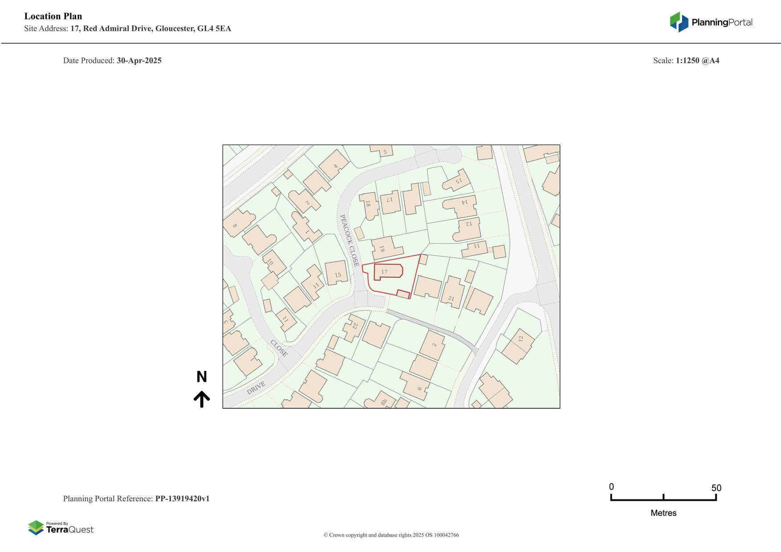Click the 50 label on the scale bar
The image size is (781, 552).
(x=716, y=488)
